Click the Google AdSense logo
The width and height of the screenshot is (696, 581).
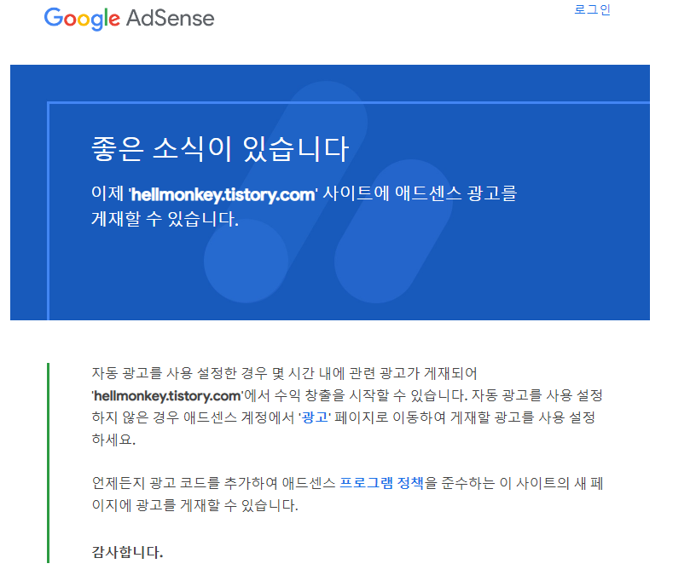pyautogui.click(x=129, y=19)
